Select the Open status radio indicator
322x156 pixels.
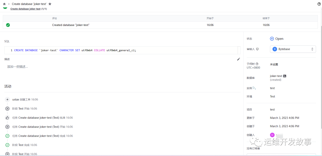272,39
